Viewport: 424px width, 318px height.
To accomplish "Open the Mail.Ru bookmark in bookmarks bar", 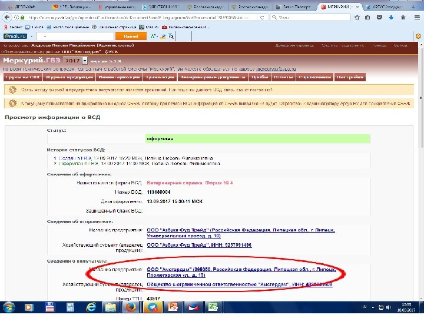I will [x=149, y=27].
